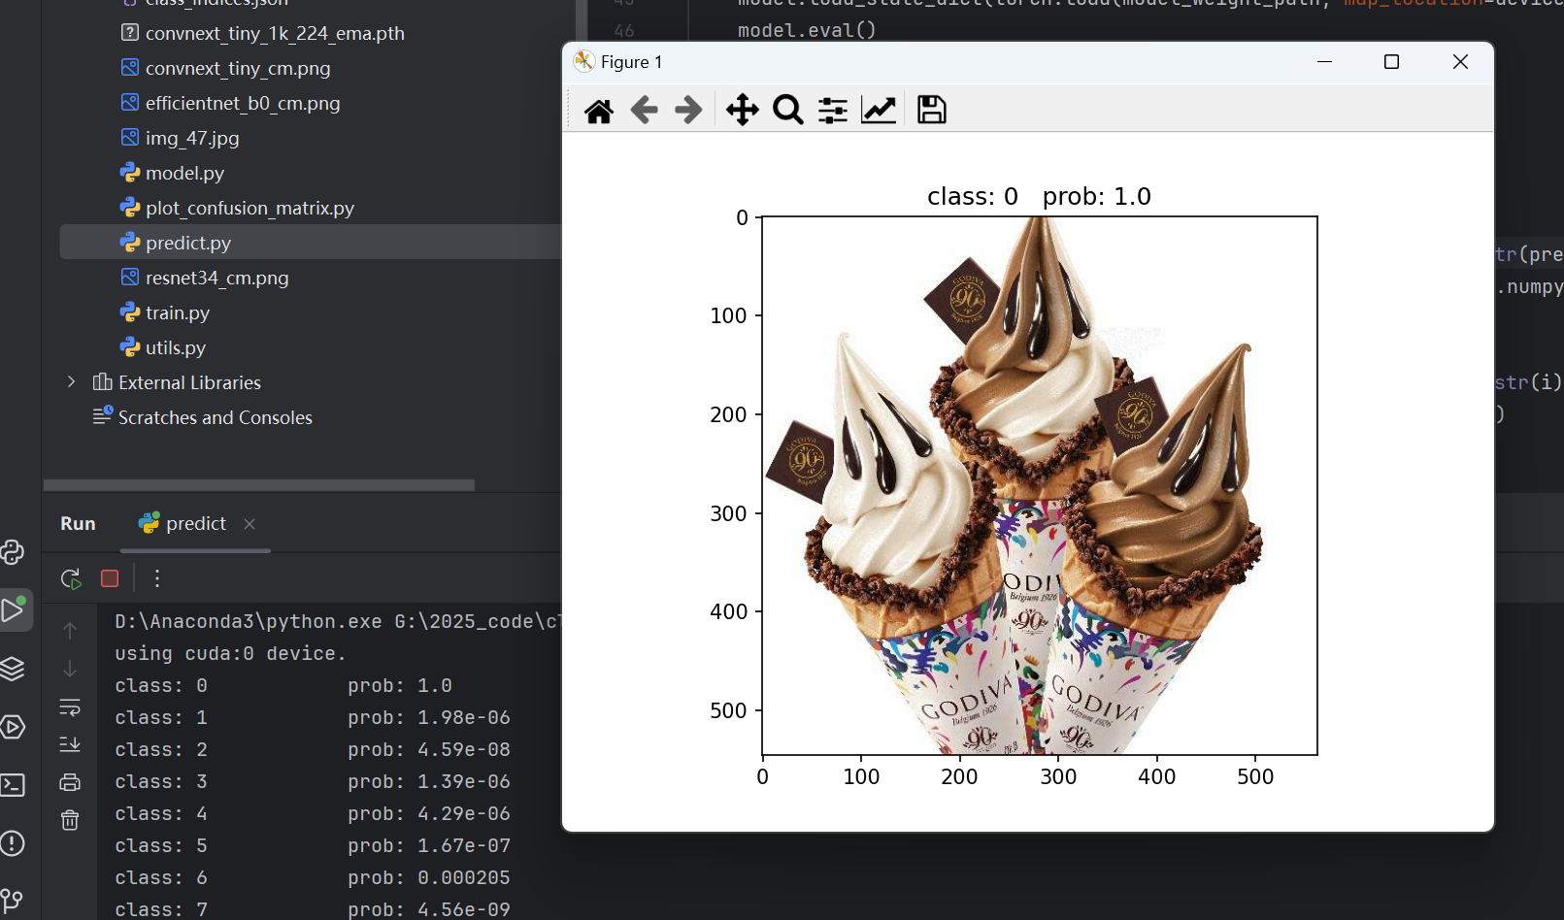Clear all console output with trash icon

(70, 820)
